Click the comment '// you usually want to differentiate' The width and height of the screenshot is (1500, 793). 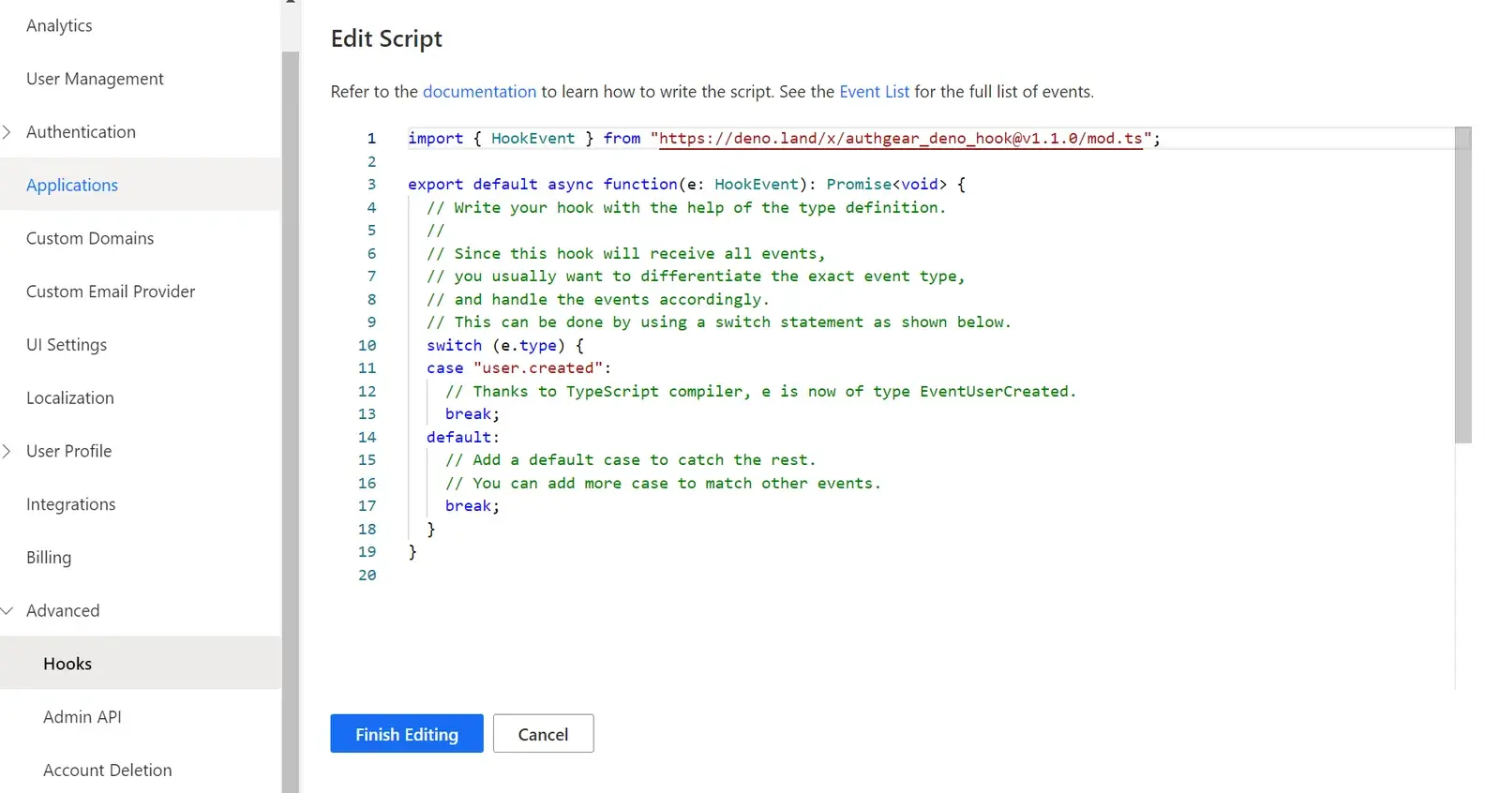696,277
